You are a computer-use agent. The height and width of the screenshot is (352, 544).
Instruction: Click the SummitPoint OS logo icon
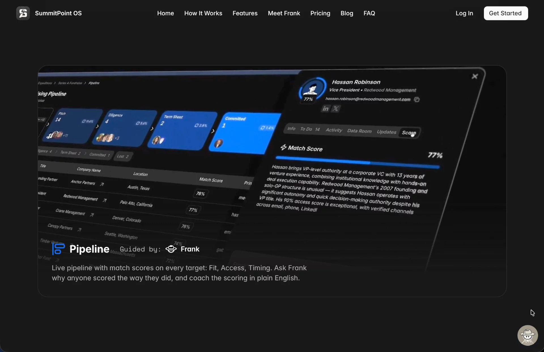click(x=23, y=13)
